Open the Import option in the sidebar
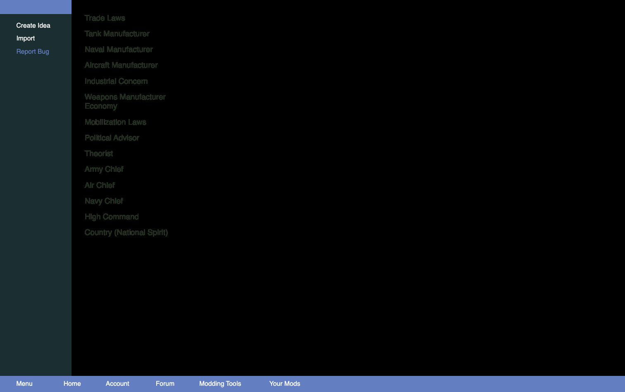 click(x=26, y=38)
